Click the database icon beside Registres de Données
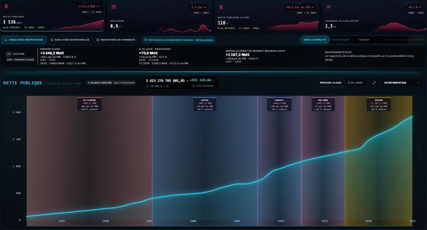The height and width of the screenshot is (230, 427). tap(98, 40)
